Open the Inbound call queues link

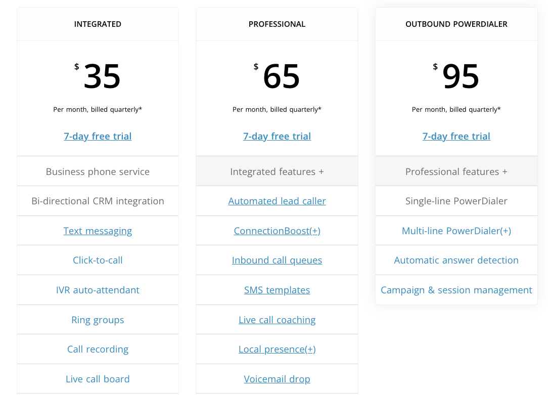click(277, 260)
